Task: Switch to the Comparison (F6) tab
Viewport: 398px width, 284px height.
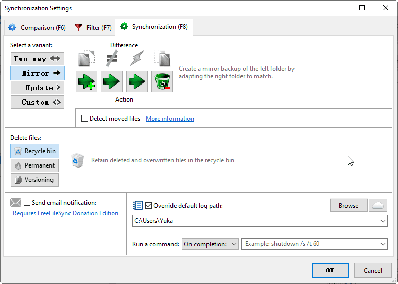Action: 36,27
